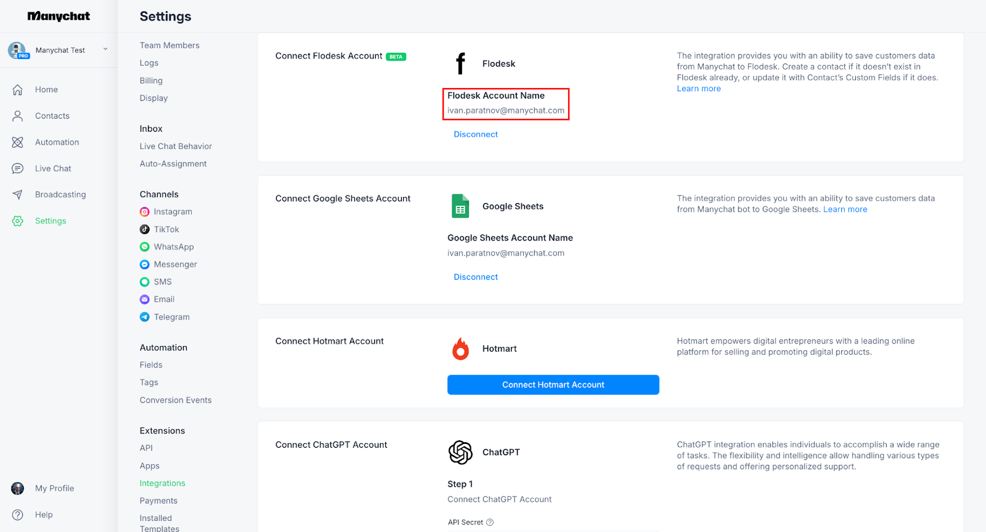Click the Contacts person icon
This screenshot has height=532, width=986.
(18, 116)
